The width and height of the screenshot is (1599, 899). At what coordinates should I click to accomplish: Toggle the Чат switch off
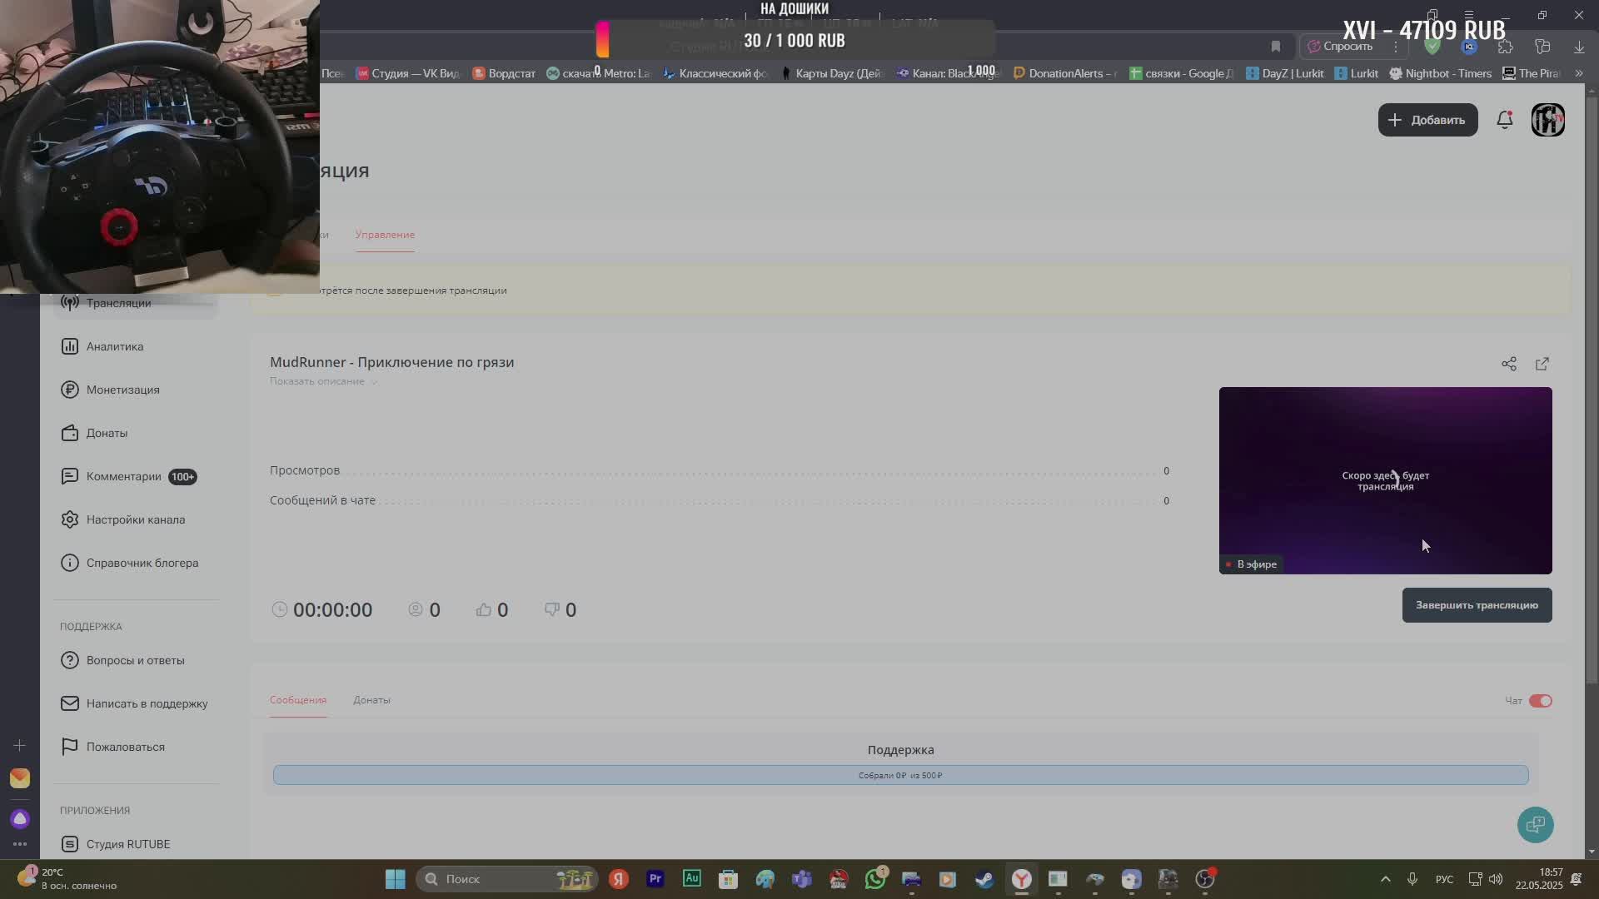click(x=1540, y=701)
